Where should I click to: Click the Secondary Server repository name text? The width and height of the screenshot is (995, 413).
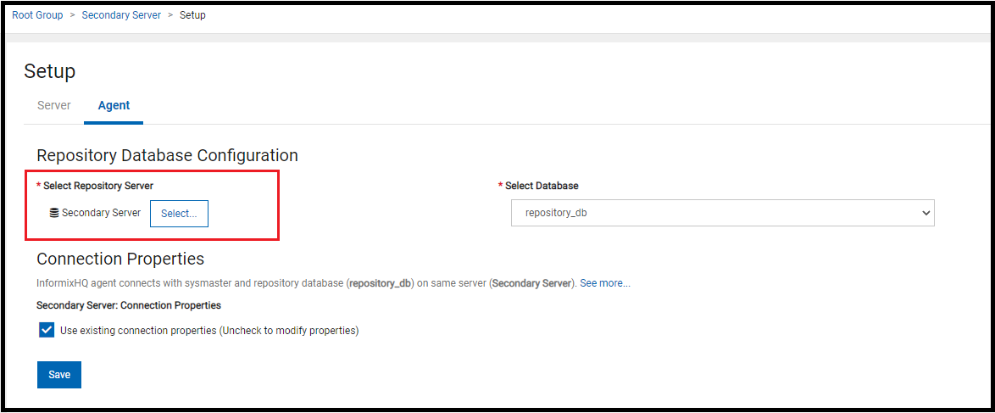point(101,213)
